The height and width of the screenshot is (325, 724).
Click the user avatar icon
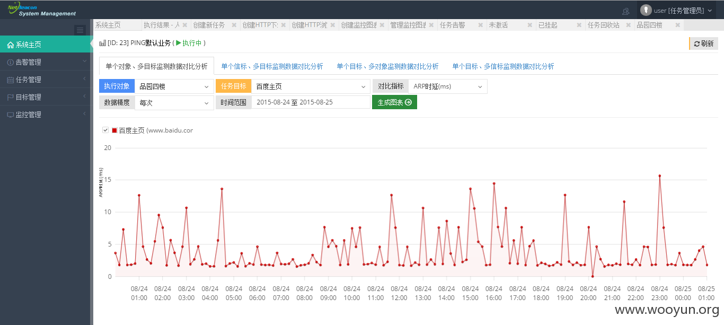coord(646,10)
